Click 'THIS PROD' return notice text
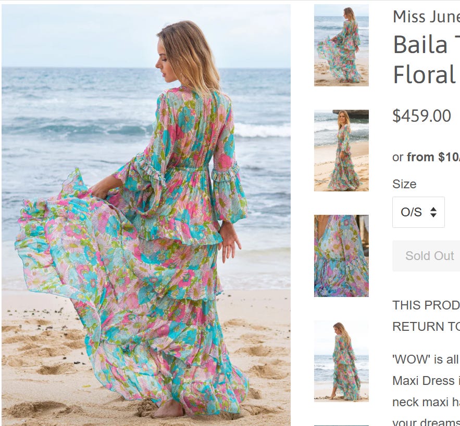 pos(426,305)
